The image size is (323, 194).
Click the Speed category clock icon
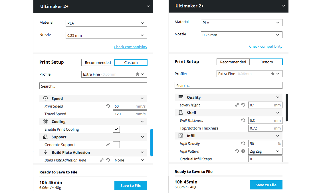(x=46, y=98)
